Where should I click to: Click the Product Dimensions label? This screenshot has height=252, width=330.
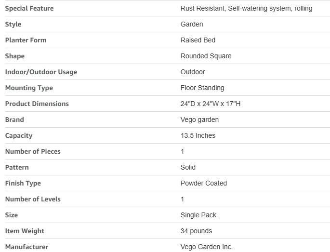[37, 104]
